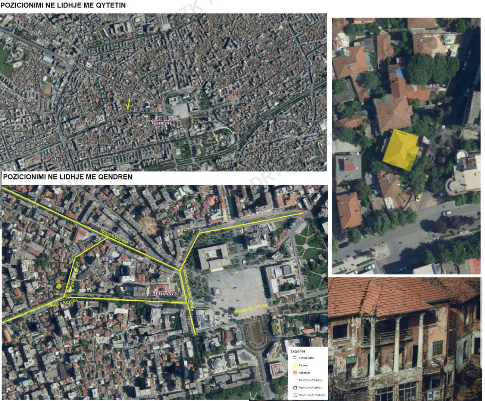Image resolution: width=485 pixels, height=401 pixels.
Task: Select the heading 'POZICIONIMI NE LIDHJE ME QYTETIN'
Action: [x=63, y=5]
